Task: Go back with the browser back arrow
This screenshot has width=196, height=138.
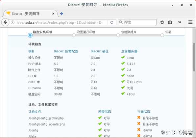Action: (x=5, y=22)
